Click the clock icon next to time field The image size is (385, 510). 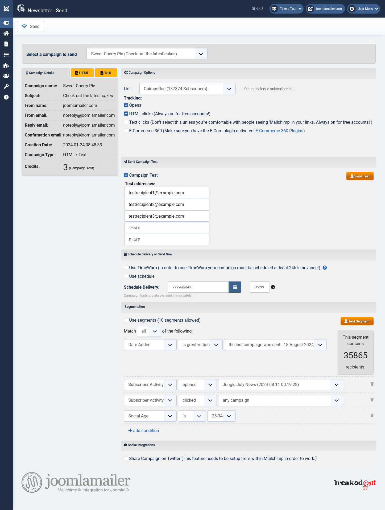pyautogui.click(x=273, y=287)
